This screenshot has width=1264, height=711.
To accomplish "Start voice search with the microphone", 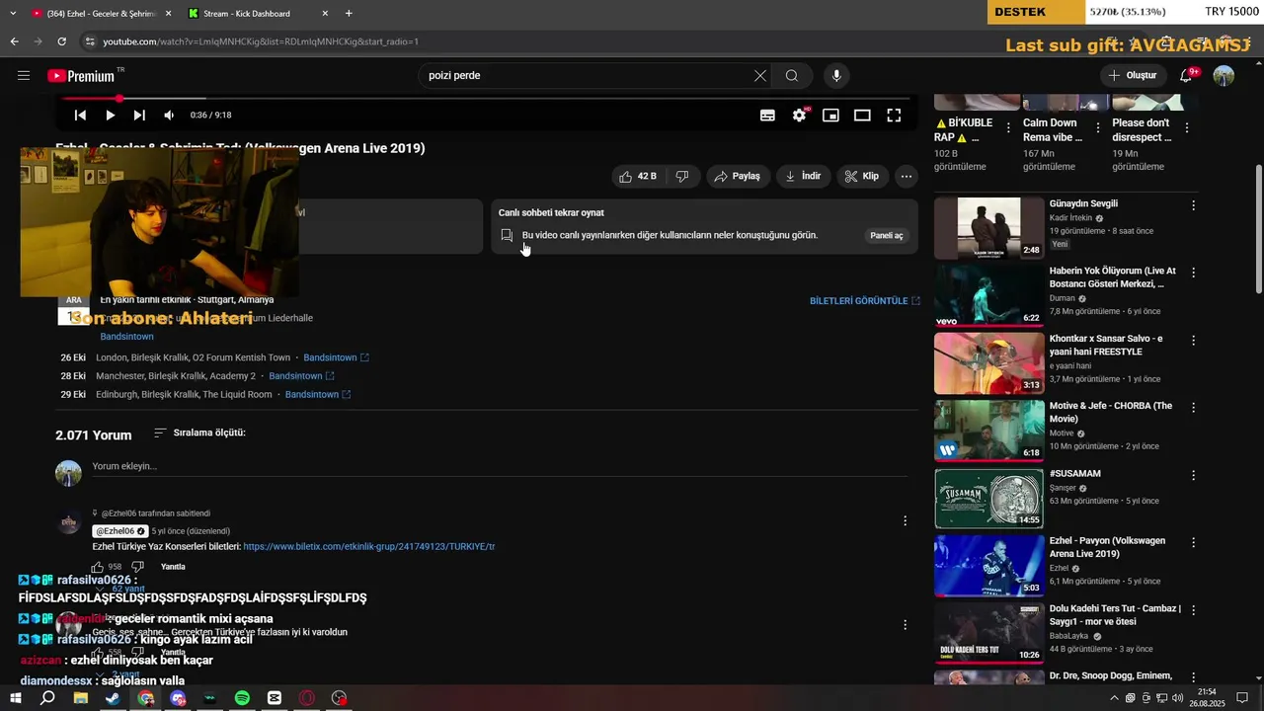I will coord(836,76).
